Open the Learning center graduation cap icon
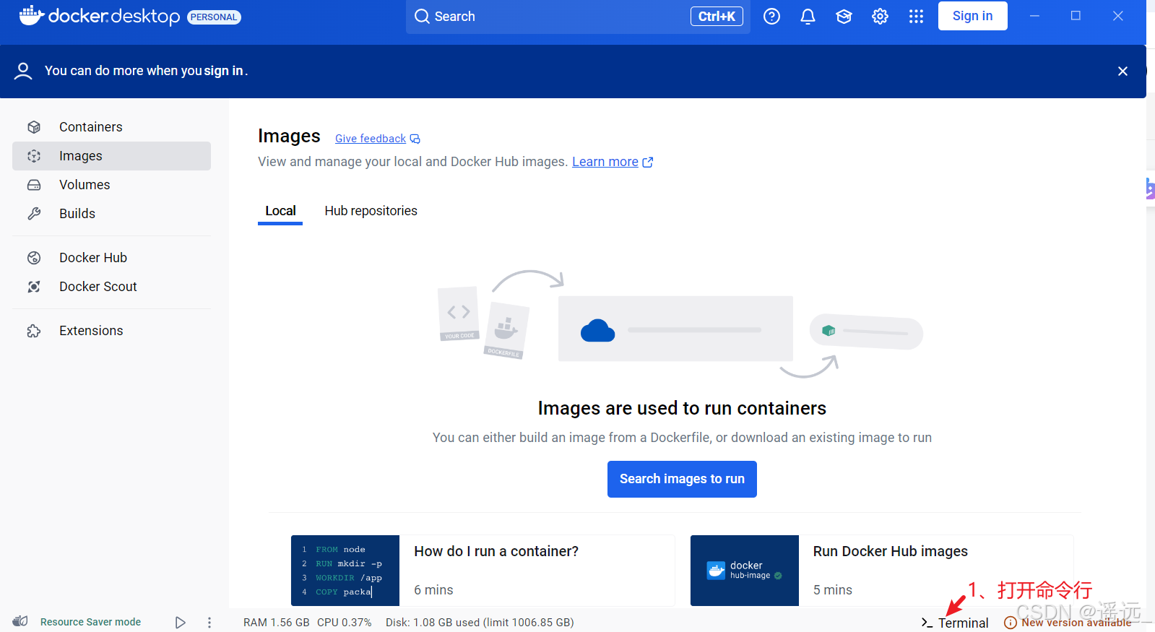This screenshot has width=1155, height=632. [844, 16]
